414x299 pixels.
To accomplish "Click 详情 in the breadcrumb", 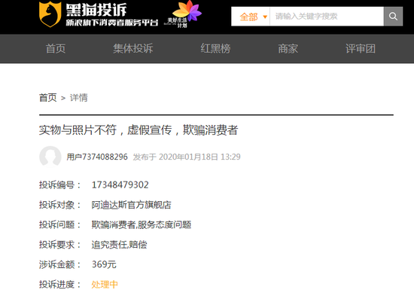I will pyautogui.click(x=79, y=98).
